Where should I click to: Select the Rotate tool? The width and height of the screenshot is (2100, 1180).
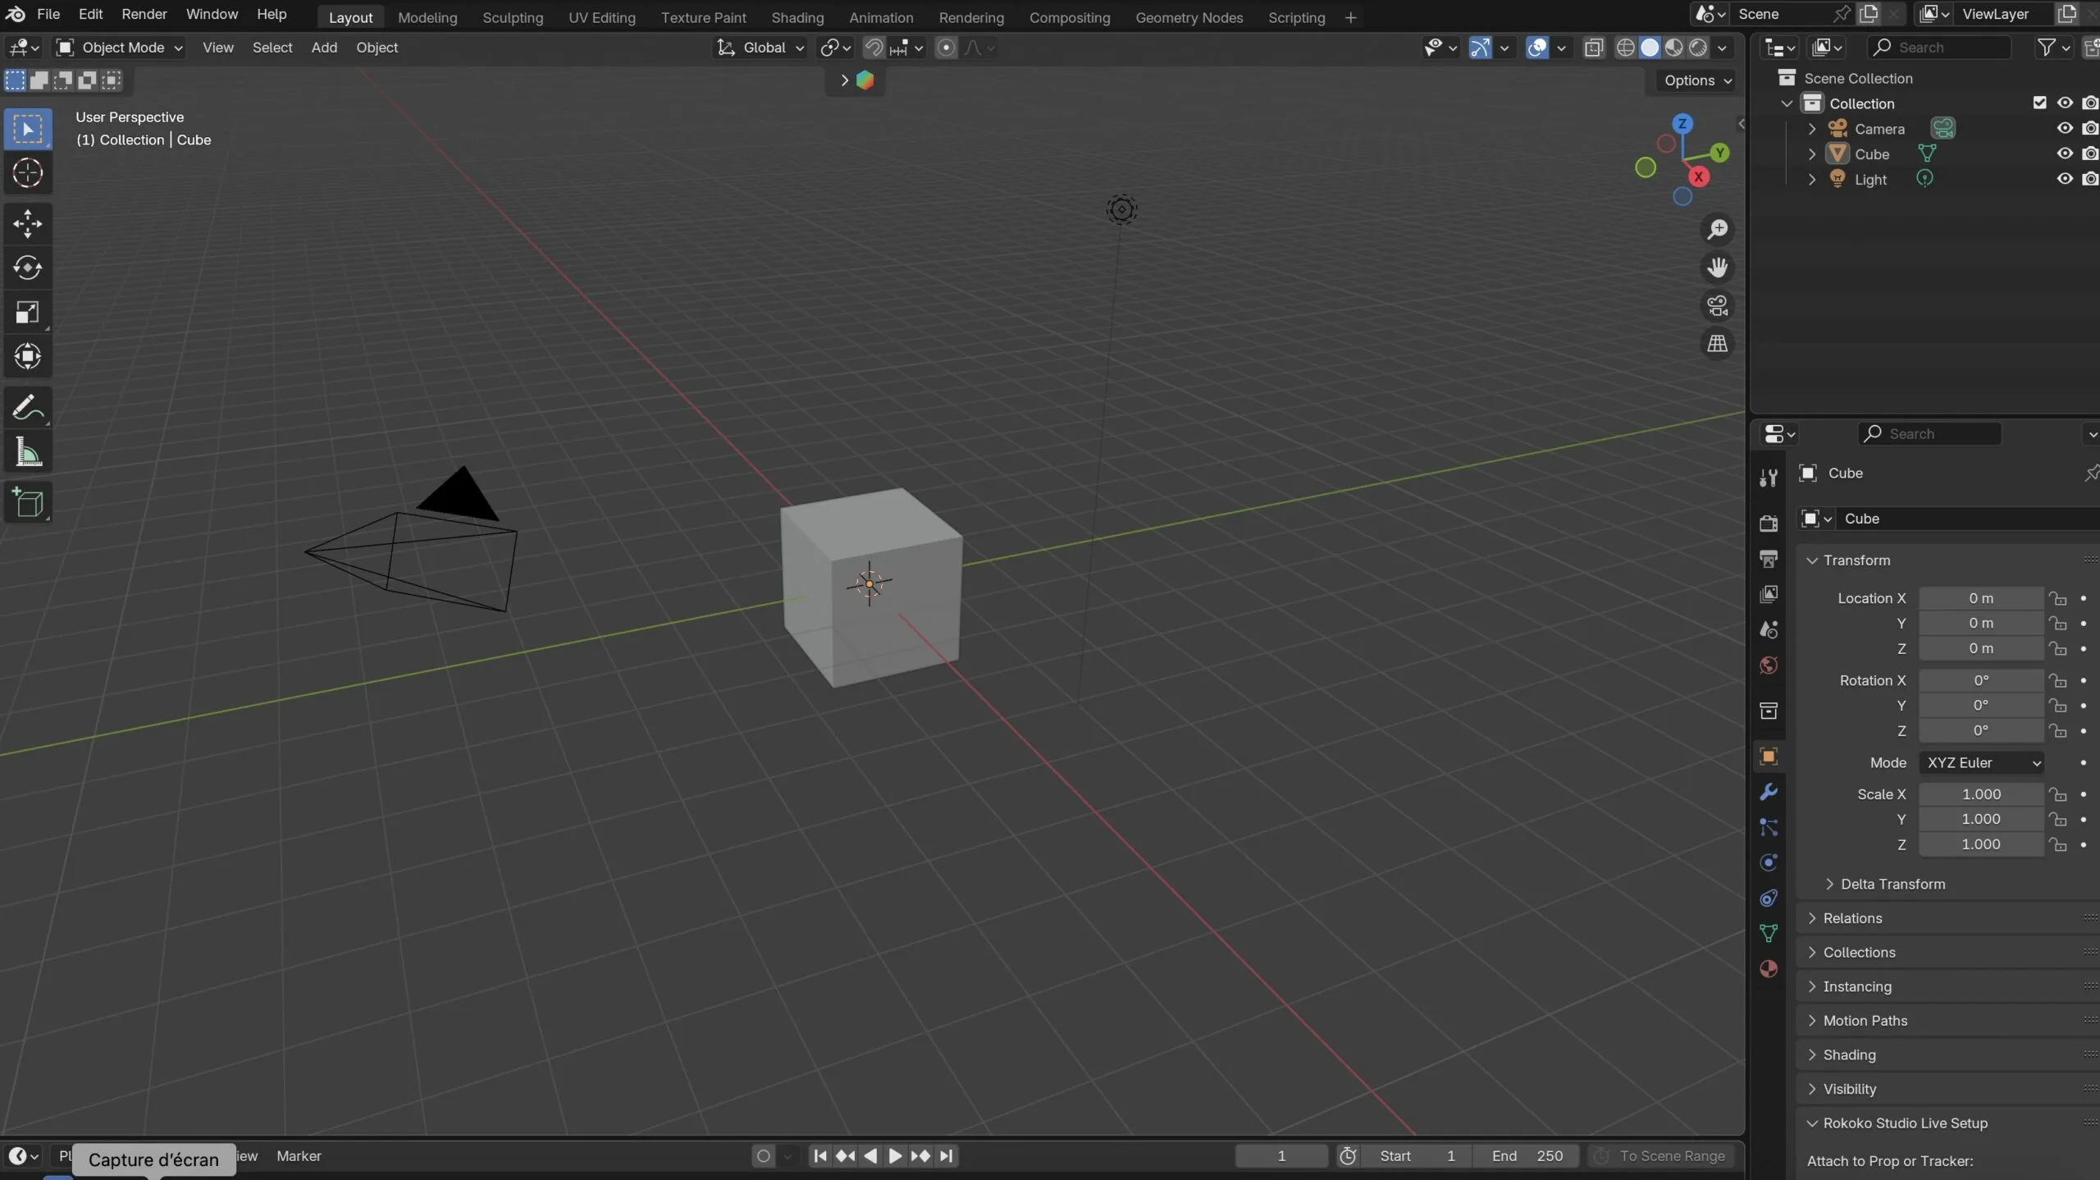coord(28,267)
